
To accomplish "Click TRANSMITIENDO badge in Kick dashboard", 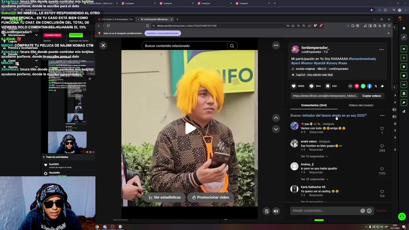I will point(53,35).
